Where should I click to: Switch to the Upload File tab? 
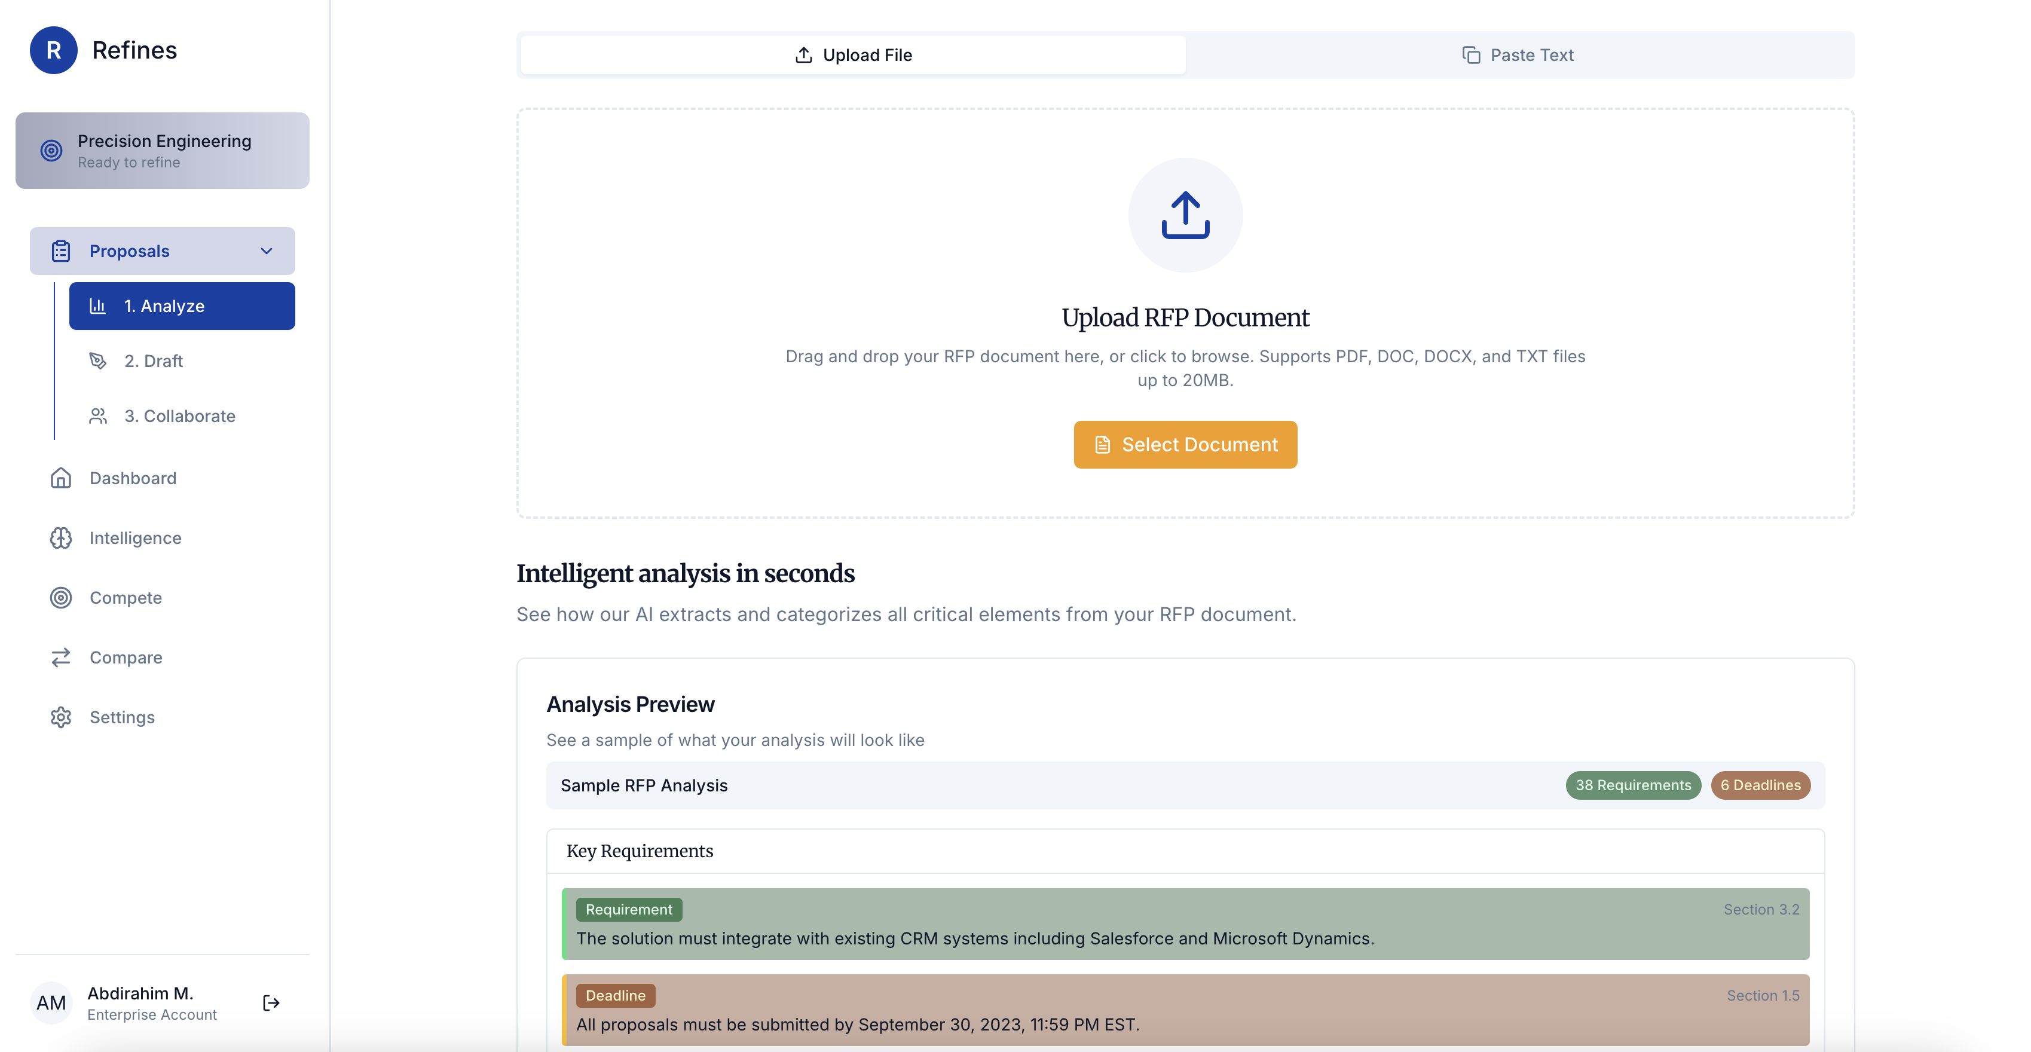[x=853, y=54]
